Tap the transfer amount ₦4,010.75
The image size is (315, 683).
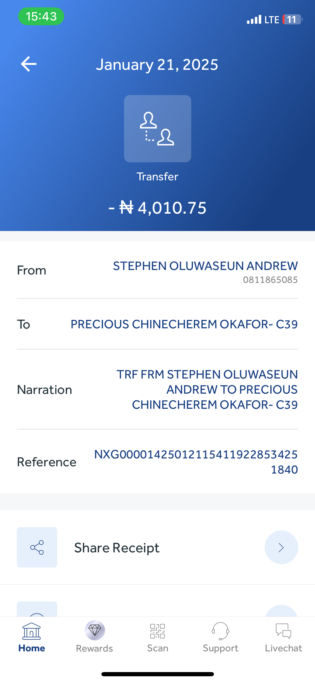pyautogui.click(x=157, y=208)
